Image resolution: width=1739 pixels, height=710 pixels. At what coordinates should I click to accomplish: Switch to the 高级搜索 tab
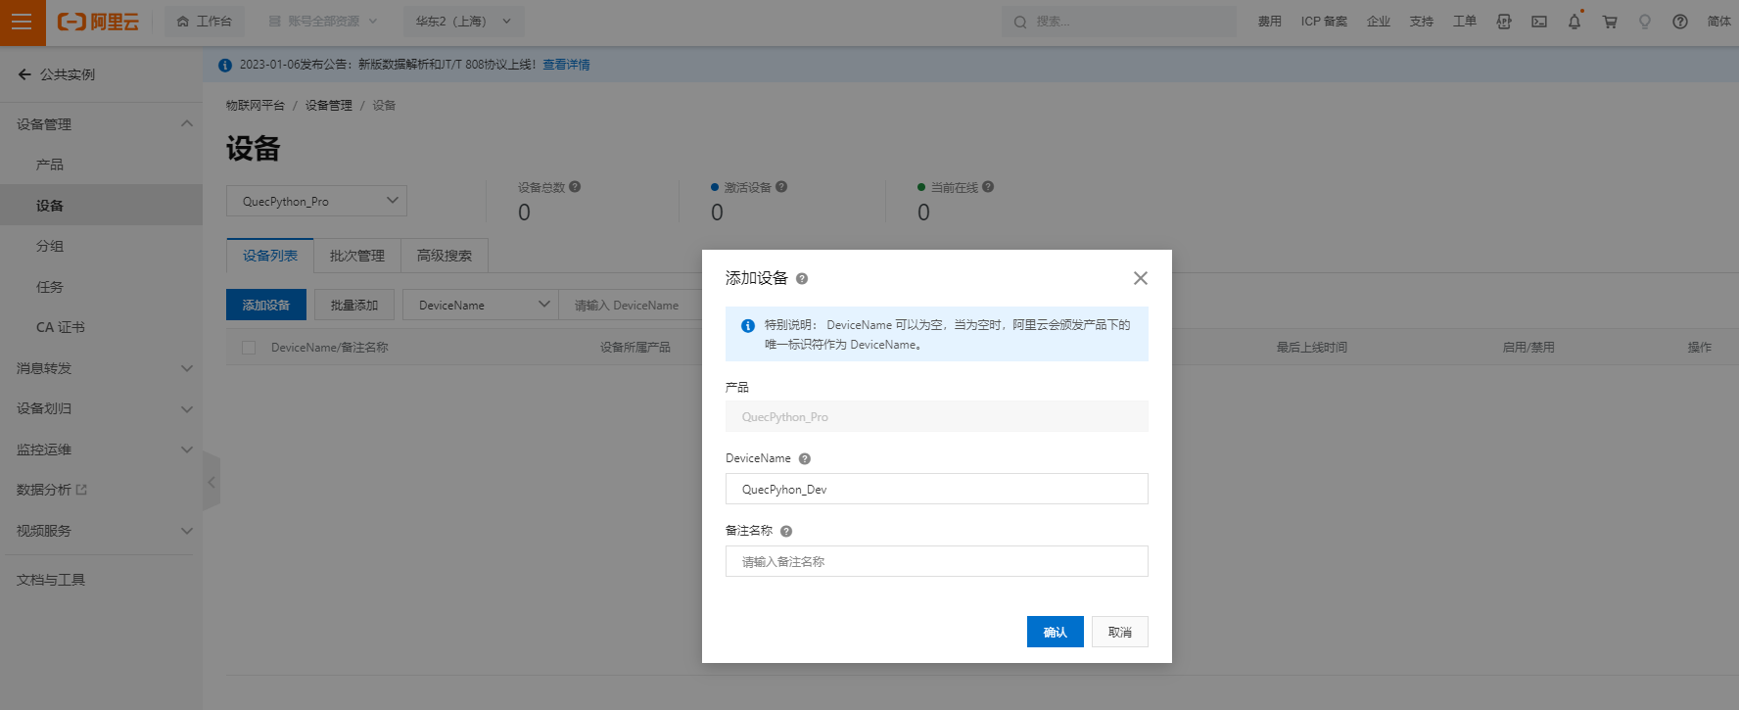[445, 256]
